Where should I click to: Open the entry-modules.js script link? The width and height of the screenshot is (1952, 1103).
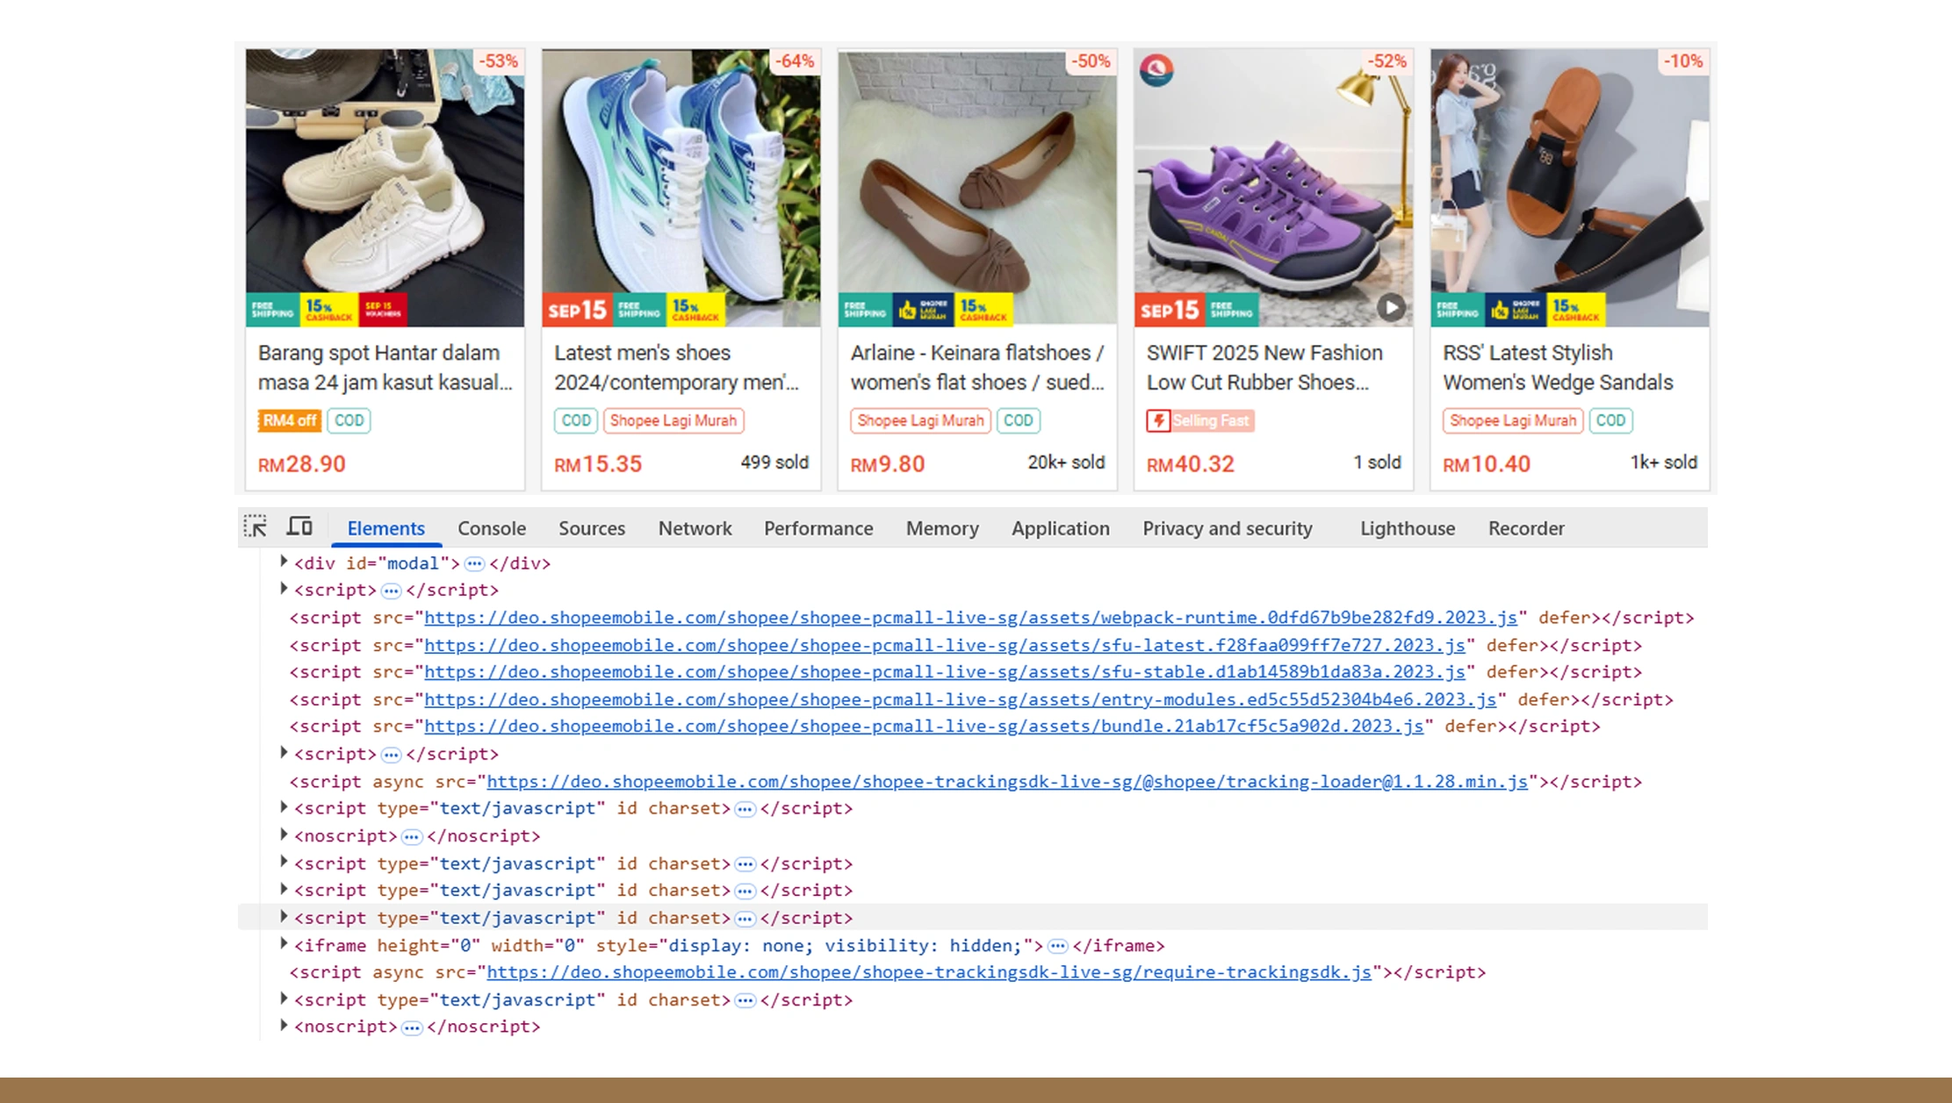tap(961, 700)
